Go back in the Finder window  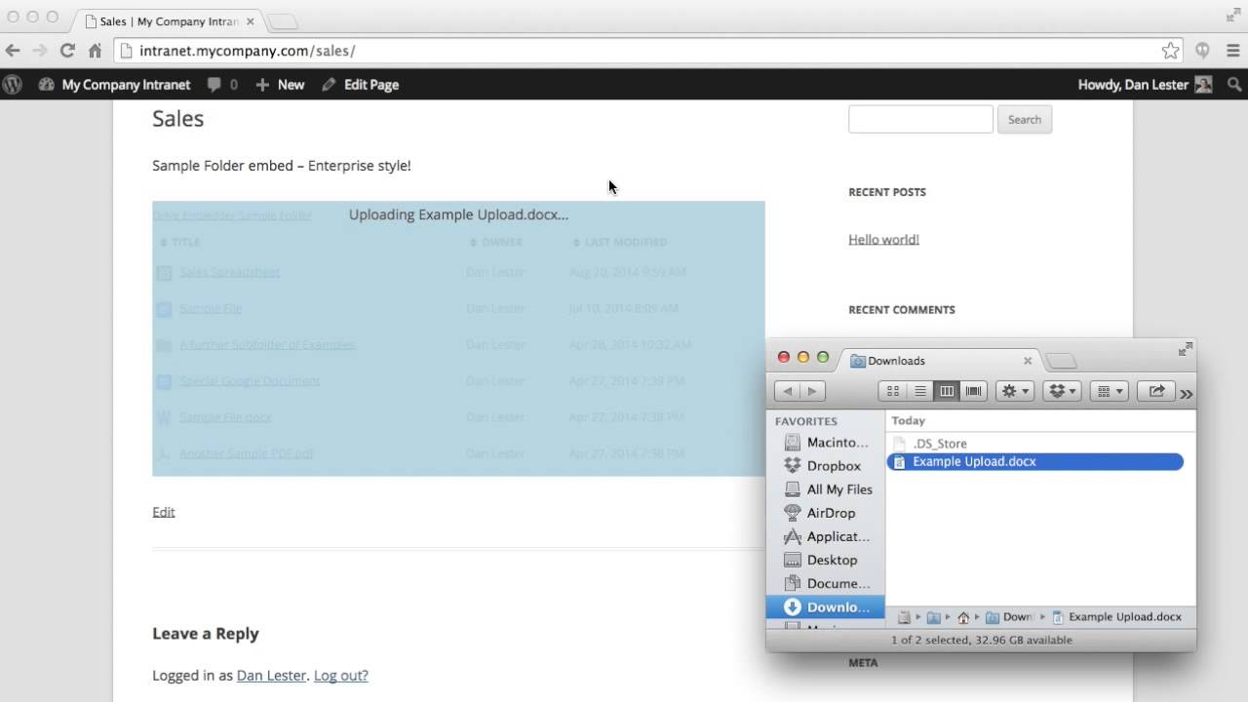point(788,391)
